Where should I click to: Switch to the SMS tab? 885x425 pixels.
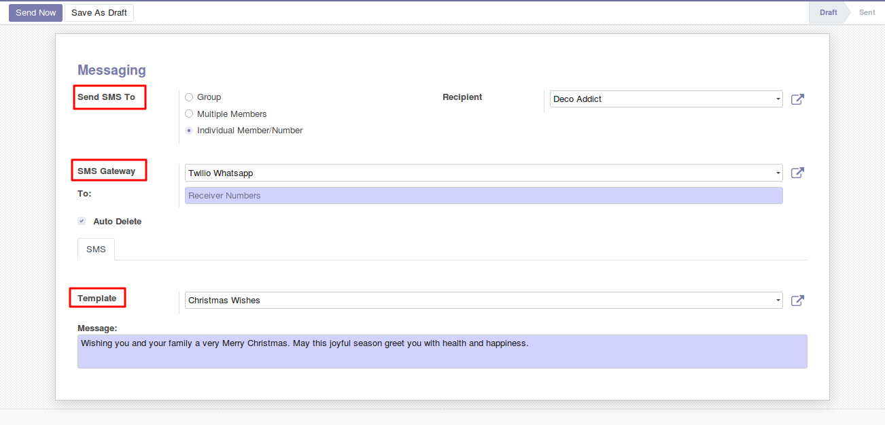tap(96, 250)
